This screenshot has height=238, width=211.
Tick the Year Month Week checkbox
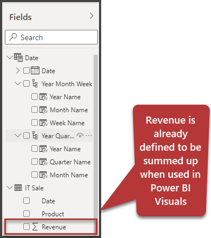pyautogui.click(x=27, y=83)
